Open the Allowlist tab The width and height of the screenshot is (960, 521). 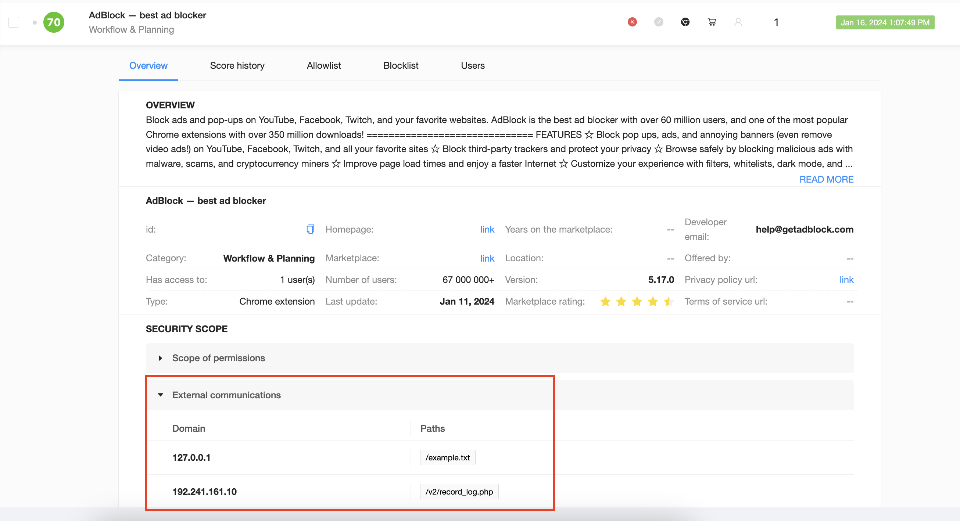pyautogui.click(x=323, y=66)
